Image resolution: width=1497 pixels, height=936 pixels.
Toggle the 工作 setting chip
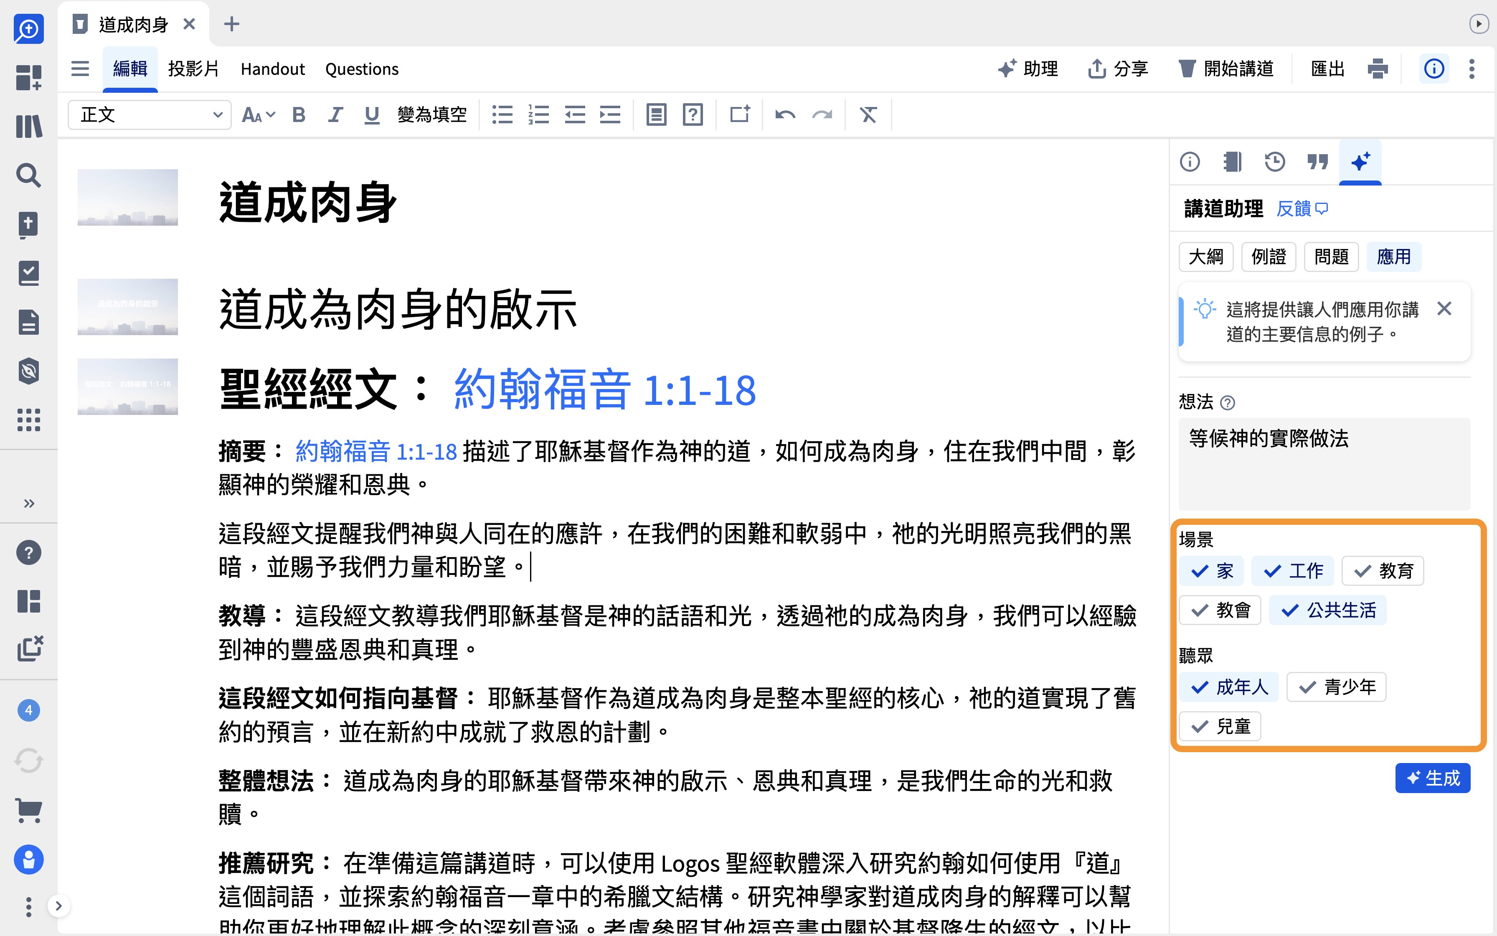[x=1292, y=571]
